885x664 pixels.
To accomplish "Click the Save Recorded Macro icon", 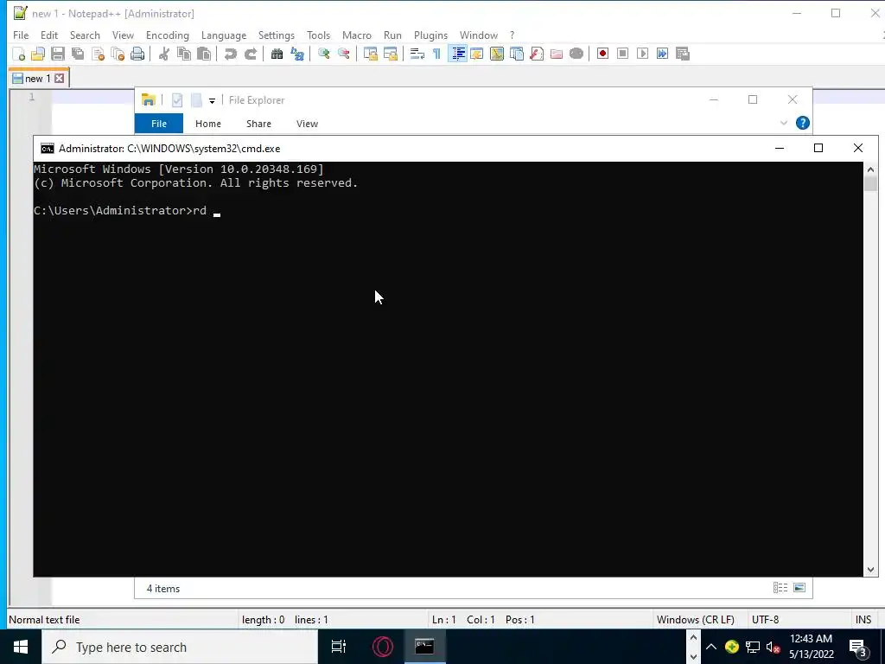I will 683,54.
